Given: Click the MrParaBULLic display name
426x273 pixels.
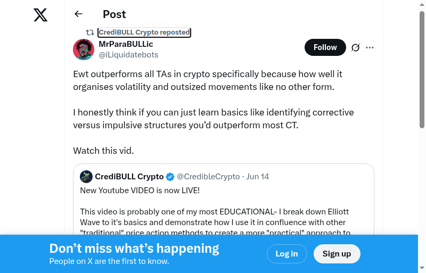Looking at the screenshot, I should pyautogui.click(x=126, y=44).
